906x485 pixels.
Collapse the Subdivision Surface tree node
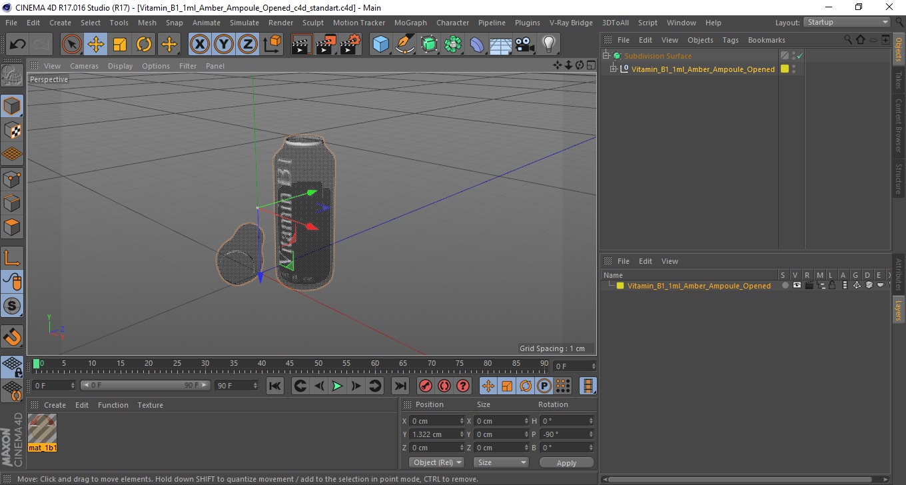click(606, 56)
